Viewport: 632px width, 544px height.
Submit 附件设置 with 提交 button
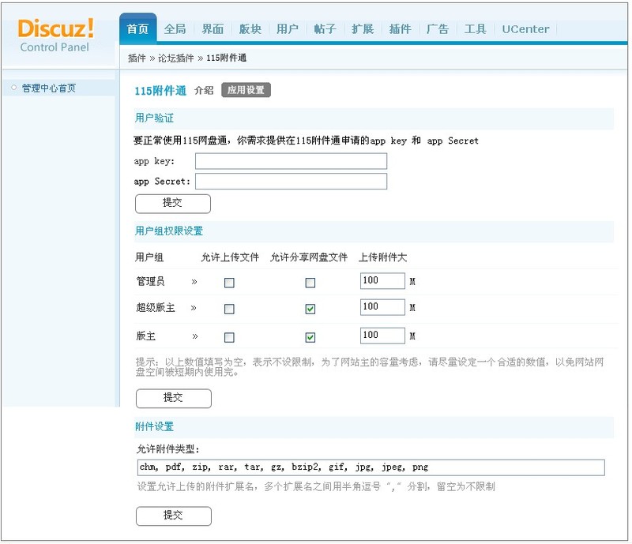pos(174,516)
